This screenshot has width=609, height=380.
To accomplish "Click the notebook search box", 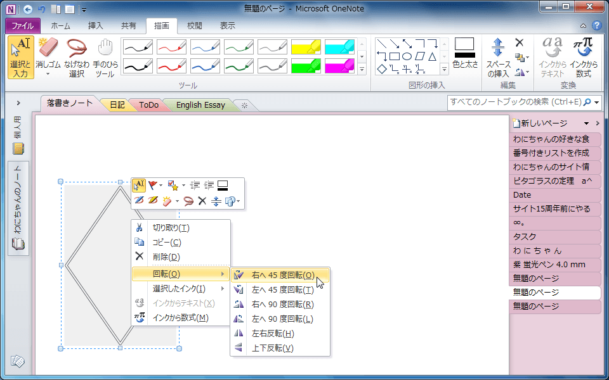I will coord(515,102).
